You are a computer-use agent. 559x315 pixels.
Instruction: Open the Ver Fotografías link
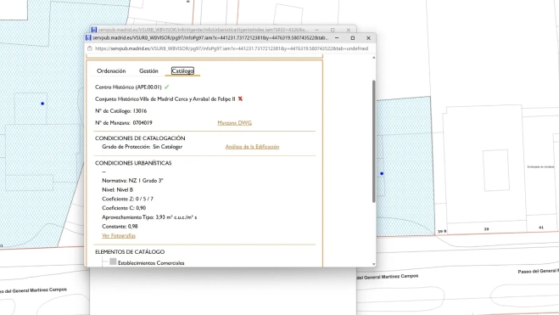point(119,235)
